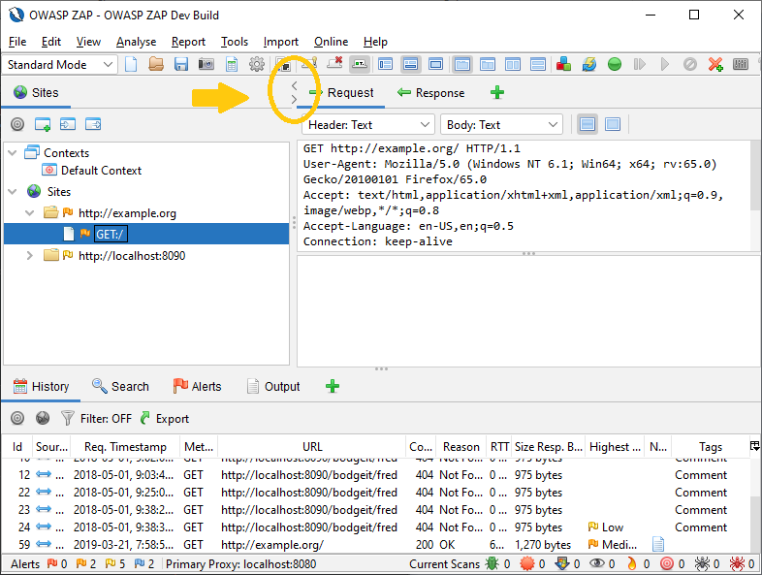762x575 pixels.
Task: Open Options via the gear icon
Action: (257, 65)
